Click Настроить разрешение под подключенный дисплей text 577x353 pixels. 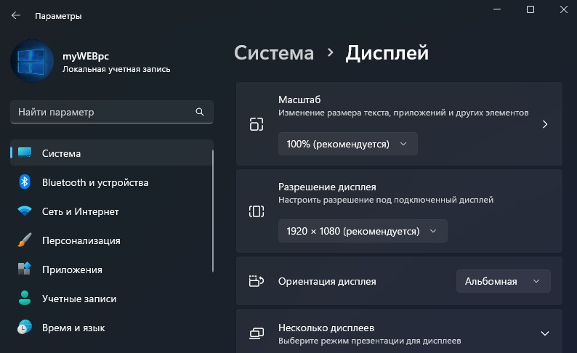[x=386, y=200]
